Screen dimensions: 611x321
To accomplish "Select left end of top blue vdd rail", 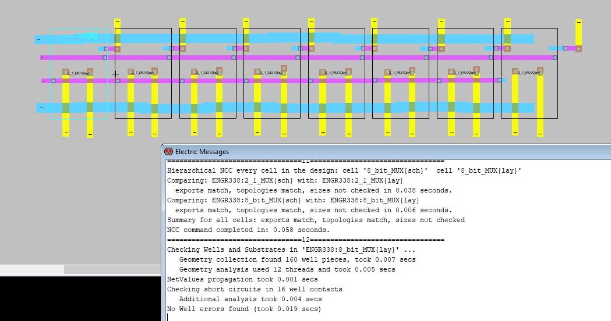I will [x=40, y=40].
